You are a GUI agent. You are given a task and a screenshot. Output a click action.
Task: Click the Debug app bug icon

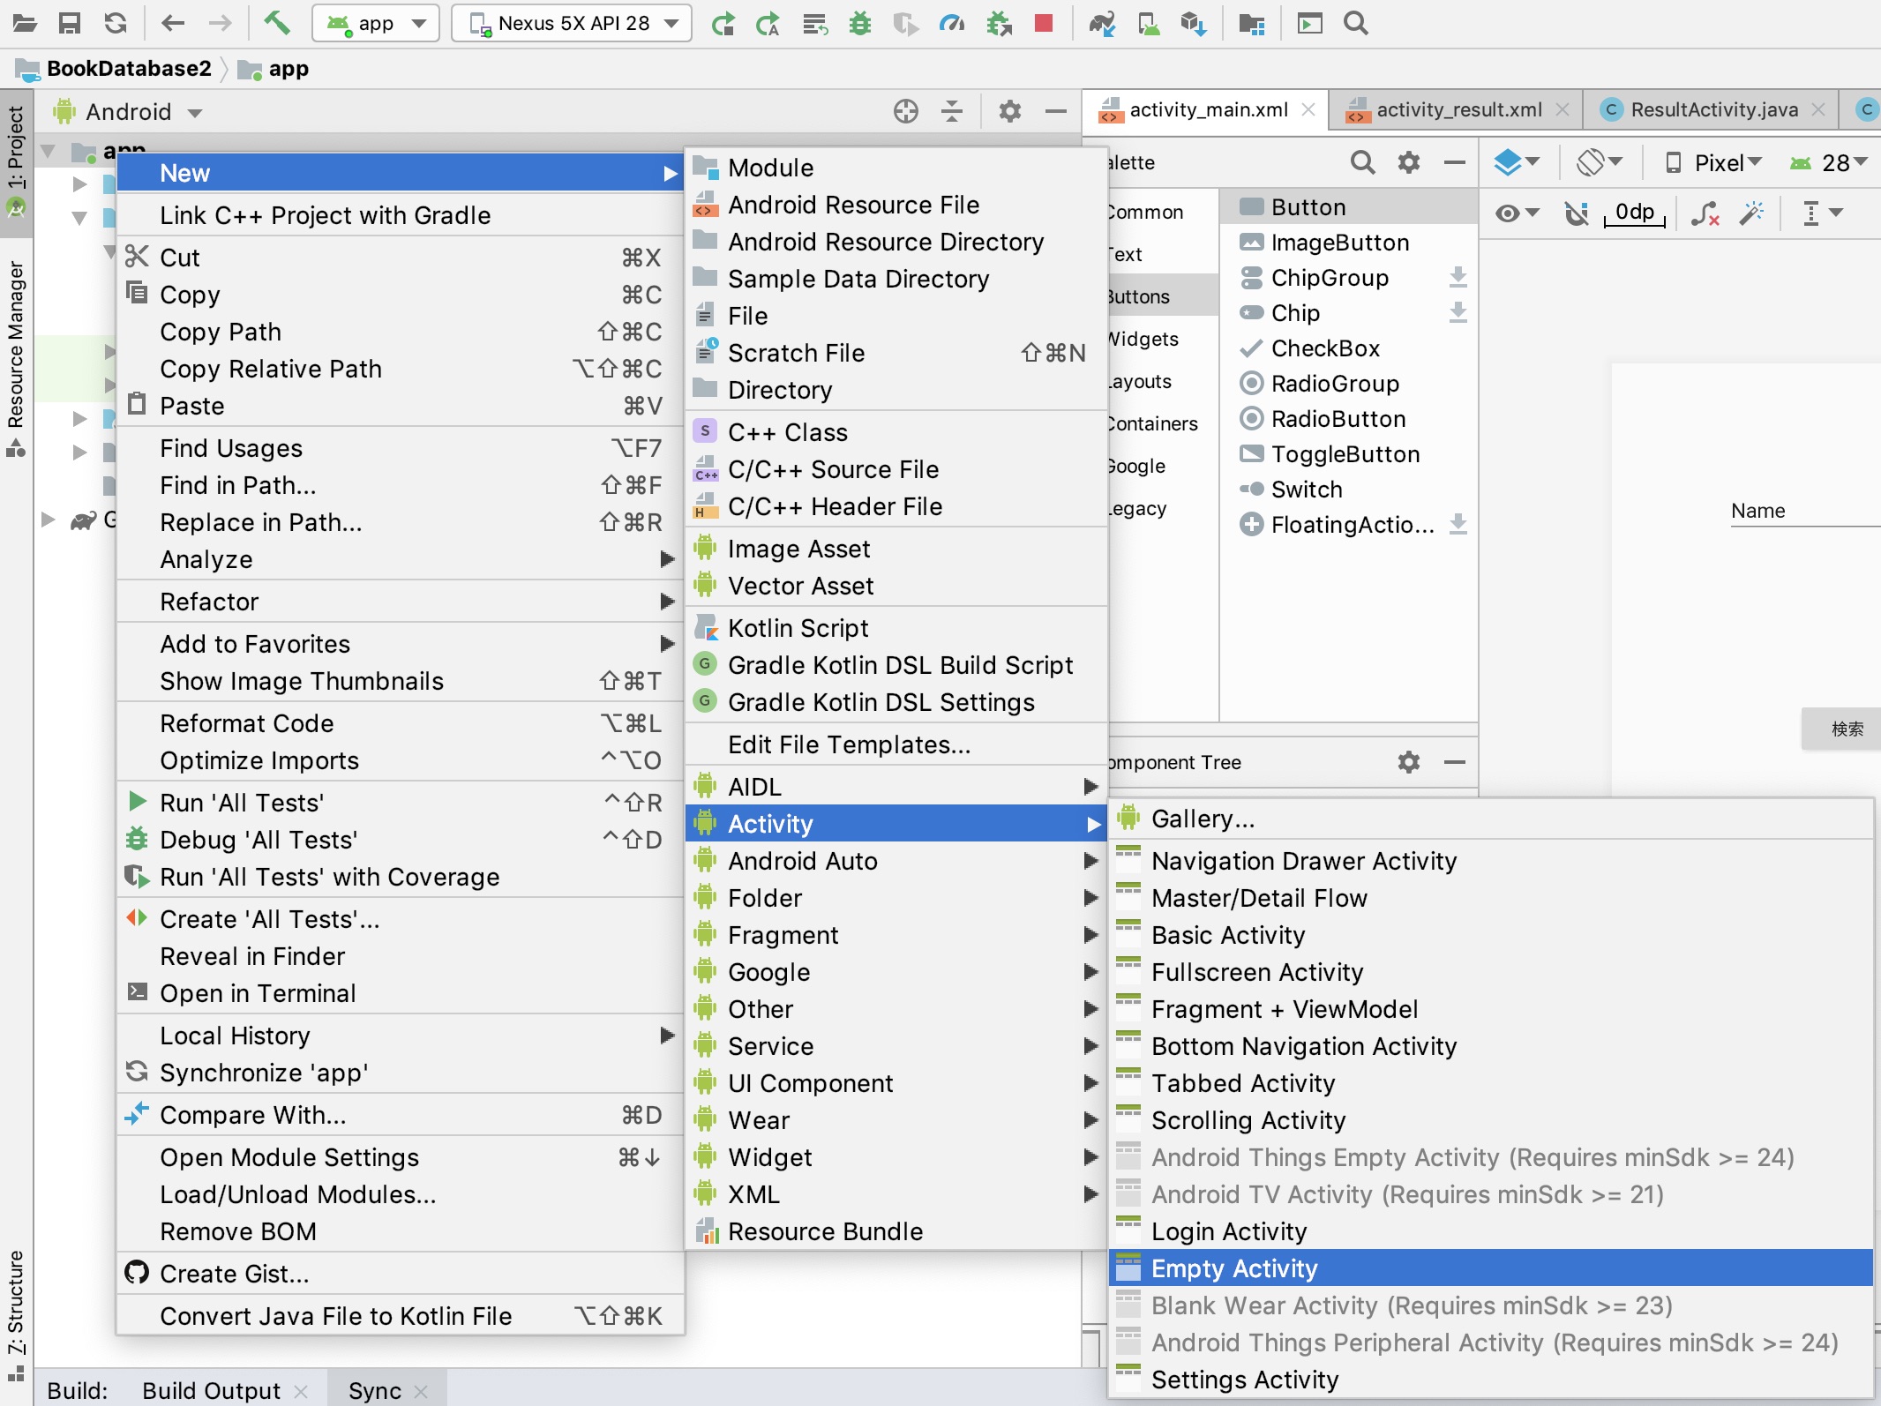859,23
